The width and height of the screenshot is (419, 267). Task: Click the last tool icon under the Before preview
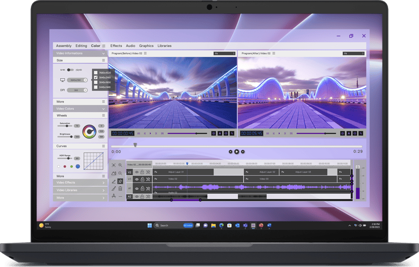click(232, 133)
